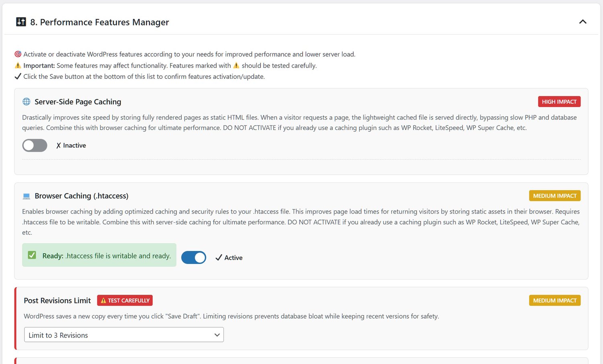Image resolution: width=603 pixels, height=364 pixels.
Task: Click the Active status label
Action: pos(233,258)
